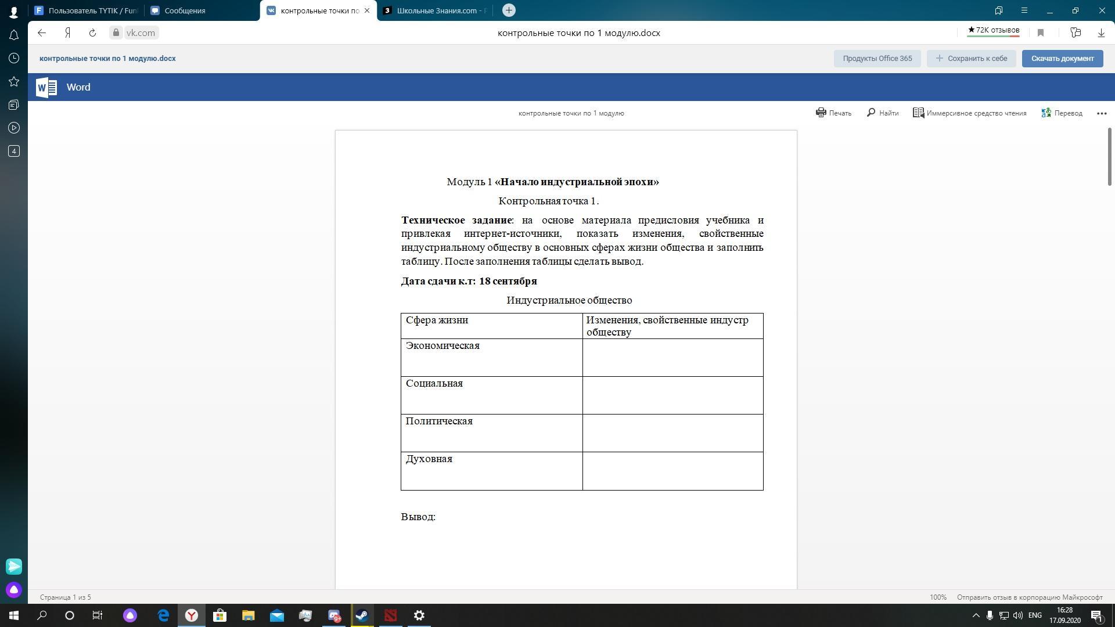Expand hidden system tray icons chevron

click(976, 615)
